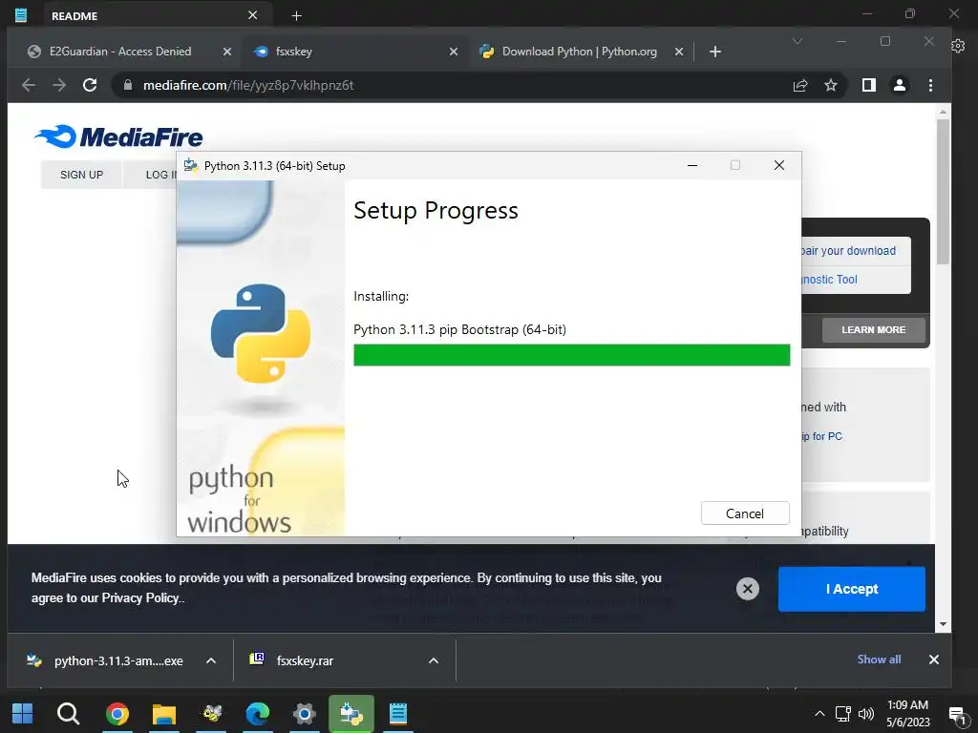978x733 pixels.
Task: Click the MediaFire logo
Action: click(x=118, y=136)
